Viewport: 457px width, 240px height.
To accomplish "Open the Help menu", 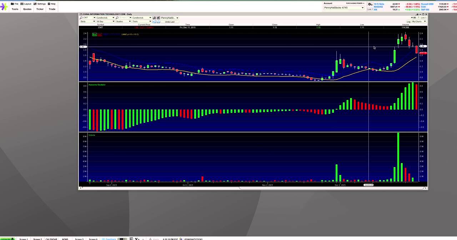I will point(51,4).
